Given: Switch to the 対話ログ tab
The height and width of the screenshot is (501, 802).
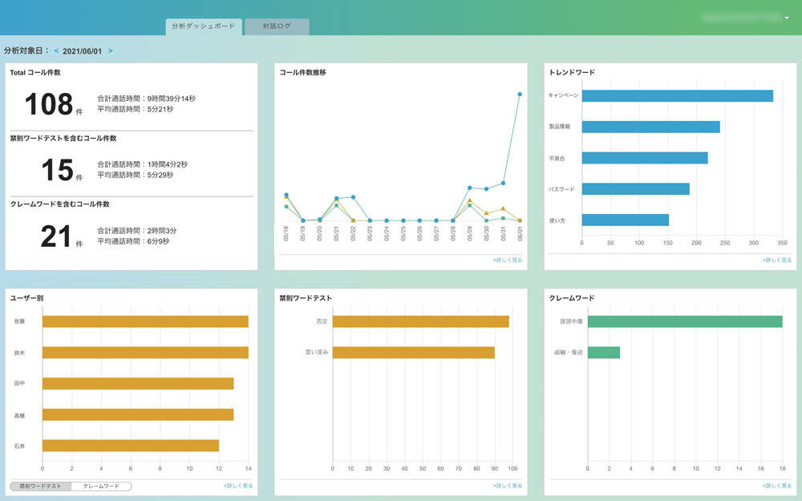Looking at the screenshot, I should click(x=277, y=26).
